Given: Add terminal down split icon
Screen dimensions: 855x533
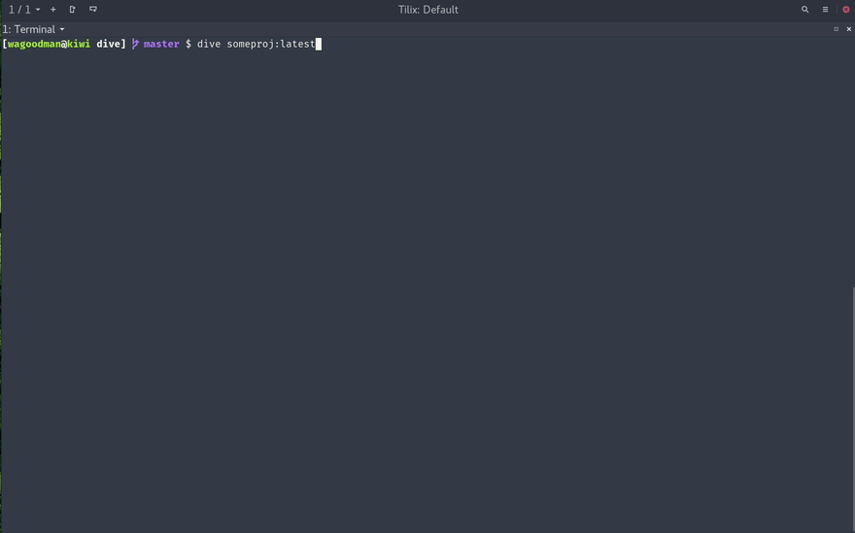Looking at the screenshot, I should 93,10.
